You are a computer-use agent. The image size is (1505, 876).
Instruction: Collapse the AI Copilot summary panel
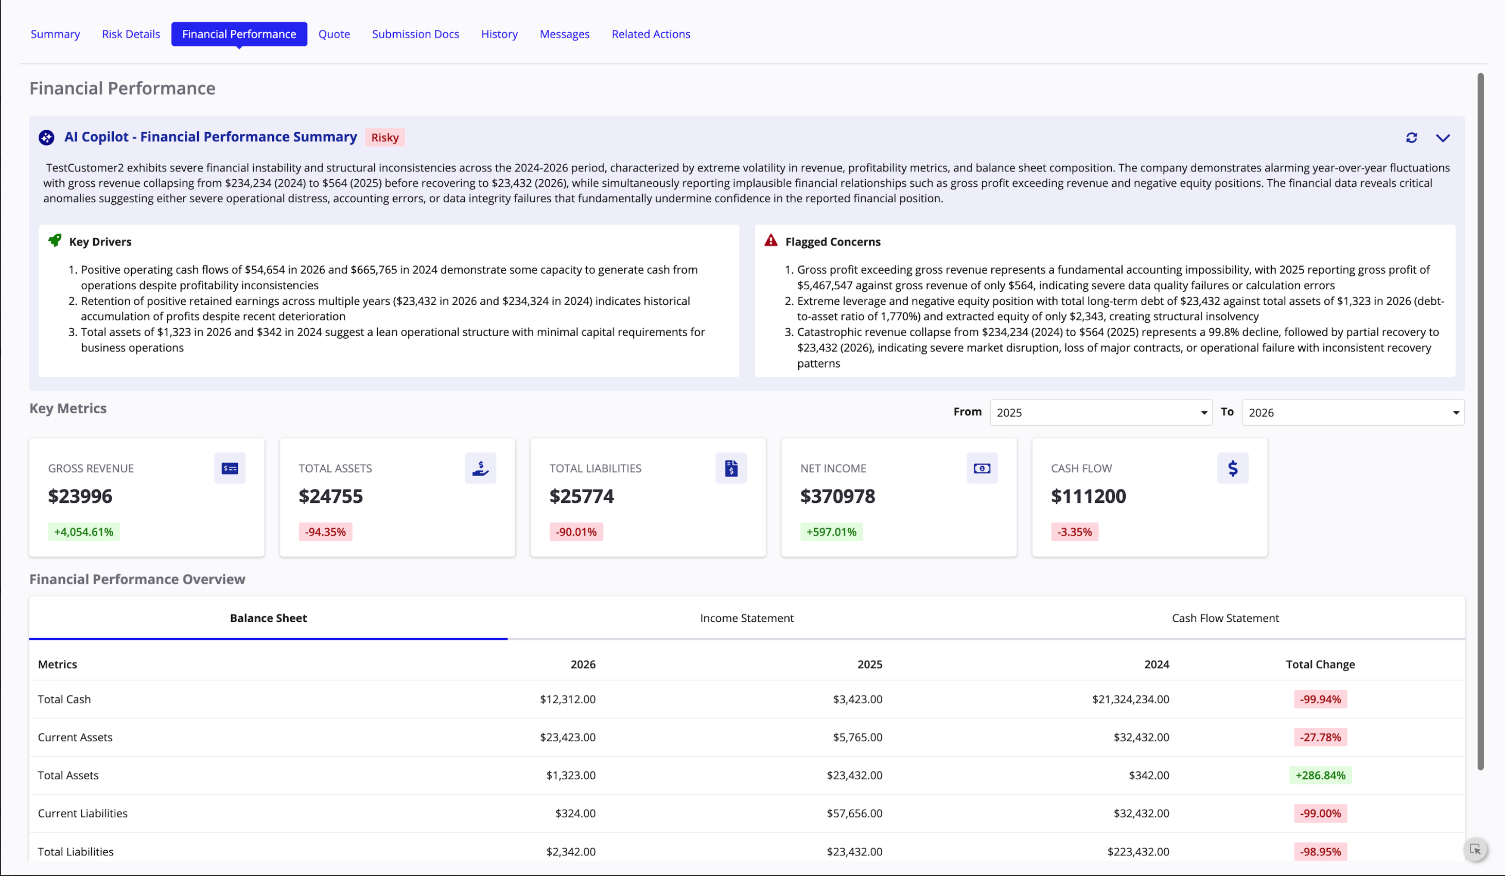1442,138
